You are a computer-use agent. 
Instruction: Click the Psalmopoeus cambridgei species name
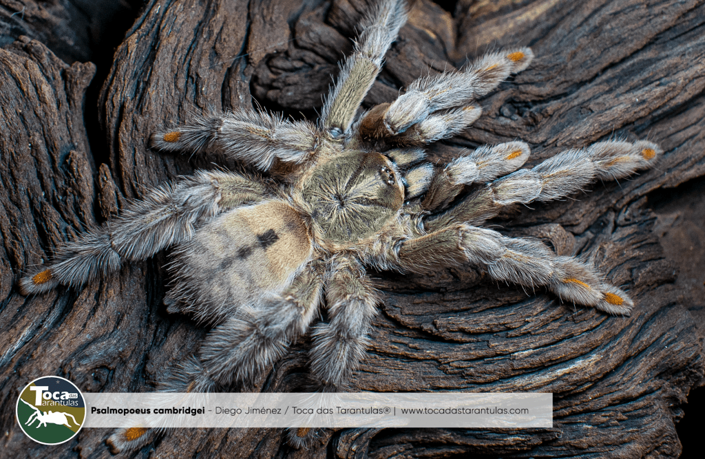147,411
